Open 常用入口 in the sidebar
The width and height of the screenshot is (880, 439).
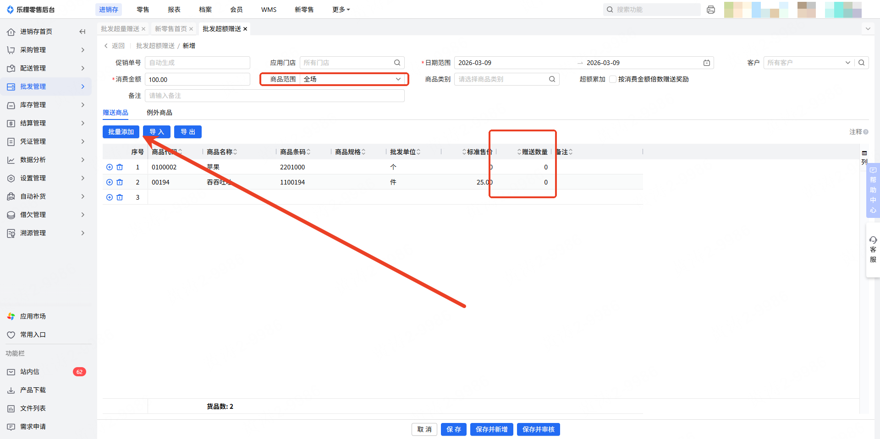(33, 335)
